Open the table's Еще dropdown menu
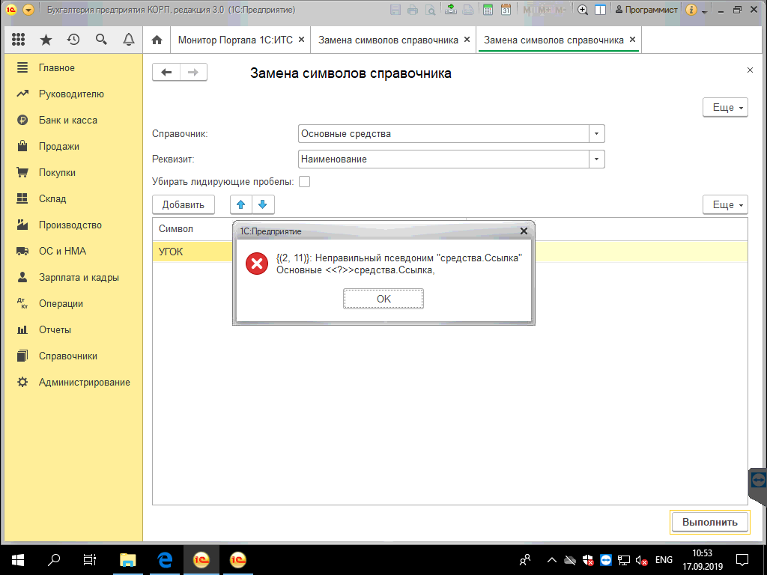The width and height of the screenshot is (767, 575). [x=725, y=205]
